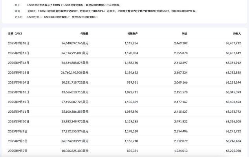This screenshot has width=249, height=157.
Task: Select the 2025年9月12日 date cell
Action: coord(18,102)
